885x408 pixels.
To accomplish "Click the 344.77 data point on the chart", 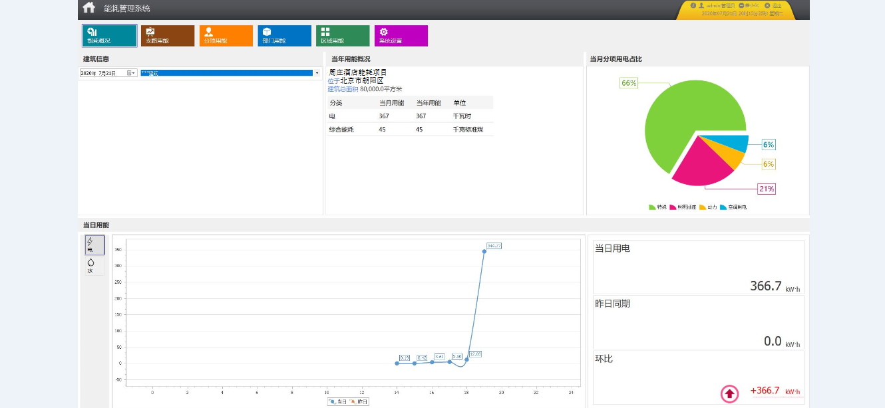I will 484,251.
